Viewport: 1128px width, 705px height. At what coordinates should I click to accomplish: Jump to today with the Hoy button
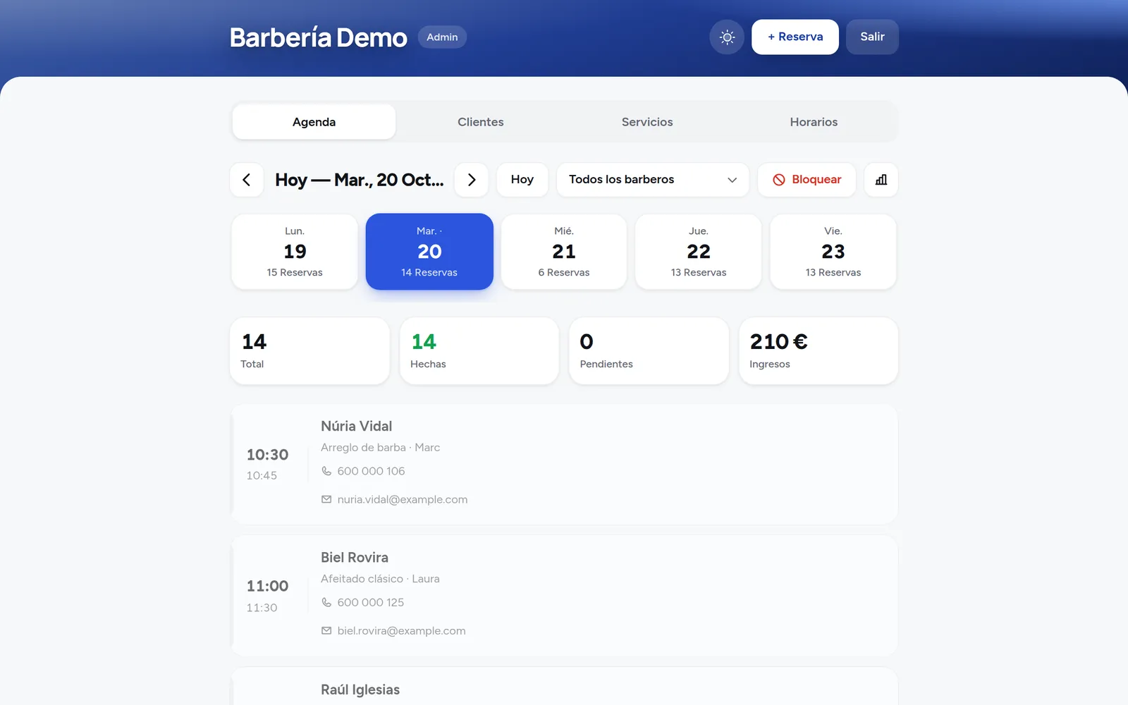click(x=522, y=180)
